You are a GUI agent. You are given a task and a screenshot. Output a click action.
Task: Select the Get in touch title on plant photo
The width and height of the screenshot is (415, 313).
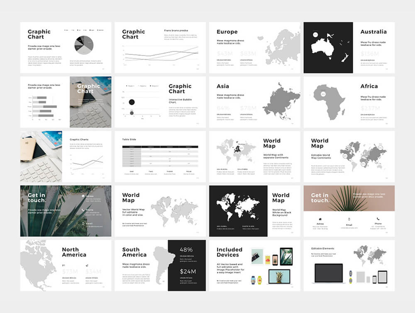(x=37, y=197)
